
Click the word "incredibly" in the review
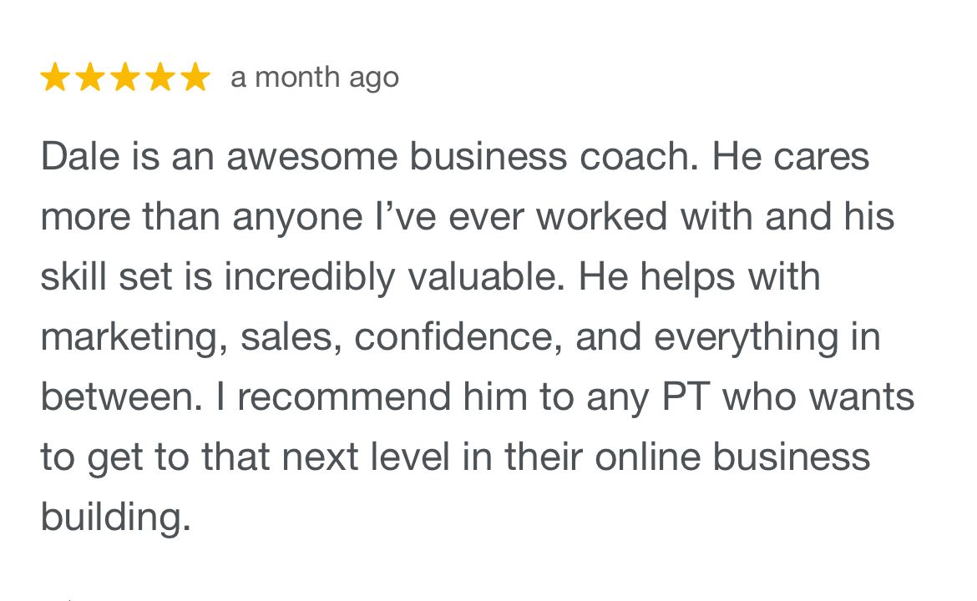coord(309,278)
